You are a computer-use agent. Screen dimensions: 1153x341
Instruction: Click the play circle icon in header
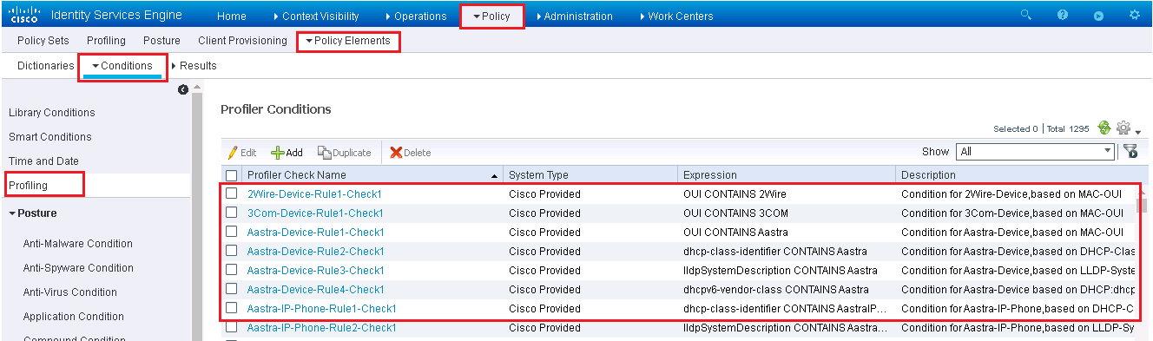tap(1098, 16)
